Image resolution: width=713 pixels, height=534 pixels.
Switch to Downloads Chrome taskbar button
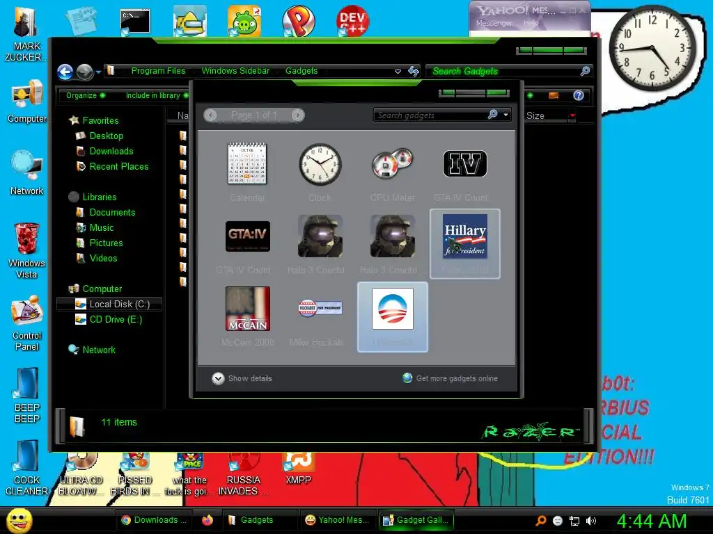pyautogui.click(x=154, y=520)
